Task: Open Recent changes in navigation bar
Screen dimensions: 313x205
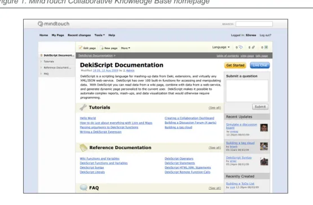Action: (x=79, y=35)
